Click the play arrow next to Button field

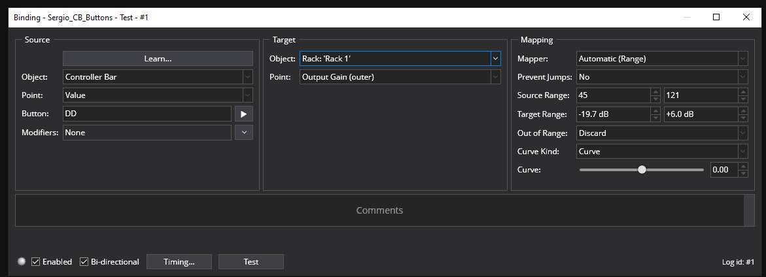pyautogui.click(x=243, y=114)
